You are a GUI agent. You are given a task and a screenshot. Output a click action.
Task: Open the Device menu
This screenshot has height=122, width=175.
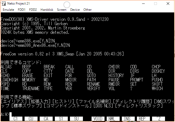[x=75, y=10]
